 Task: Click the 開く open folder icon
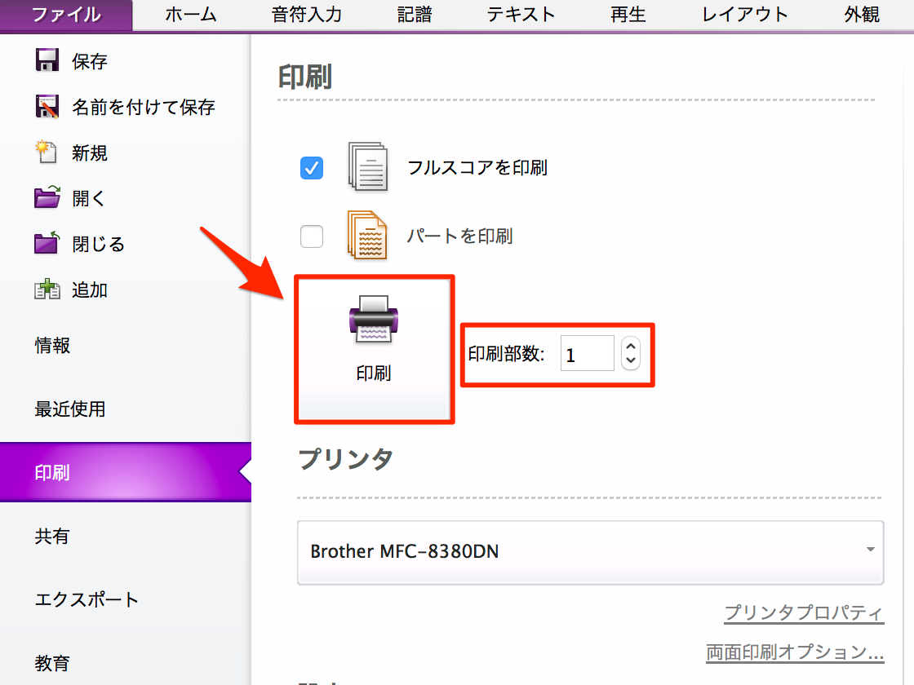47,197
